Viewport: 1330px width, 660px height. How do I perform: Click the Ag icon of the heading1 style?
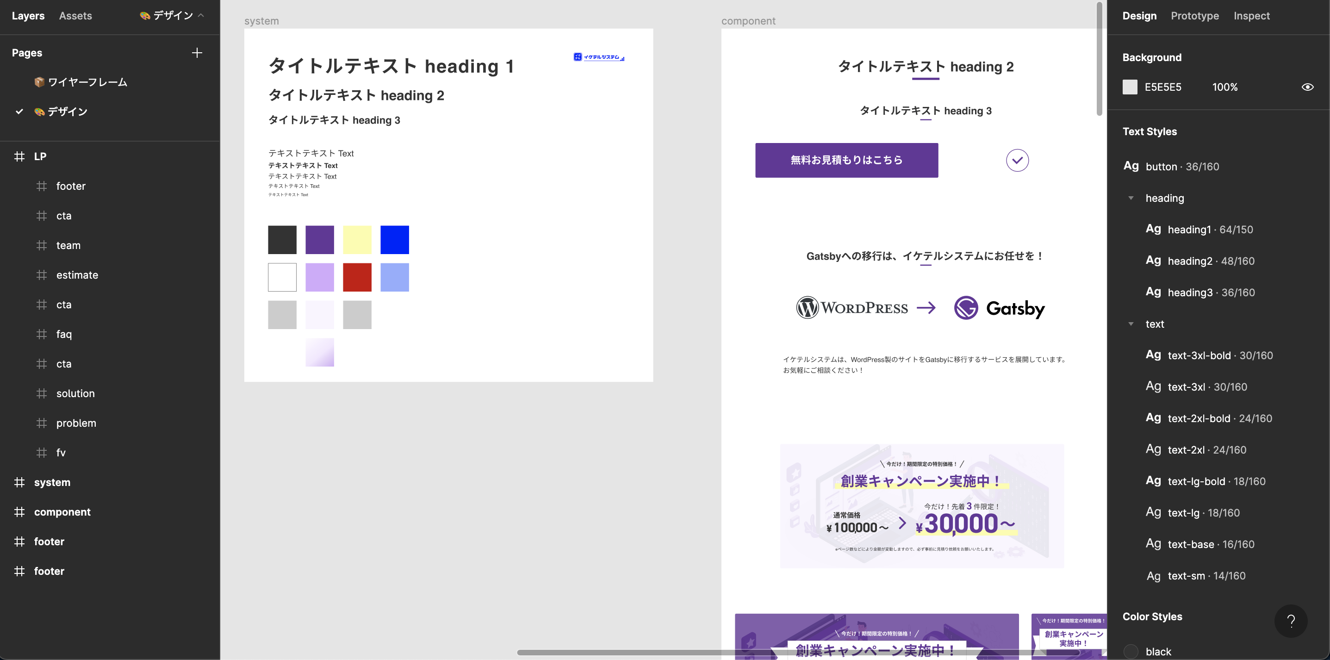tap(1153, 229)
